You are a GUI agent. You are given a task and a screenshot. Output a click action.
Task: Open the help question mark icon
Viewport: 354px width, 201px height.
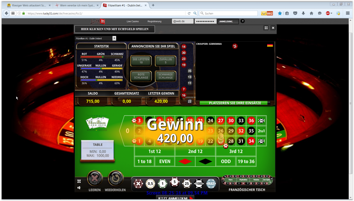click(242, 21)
